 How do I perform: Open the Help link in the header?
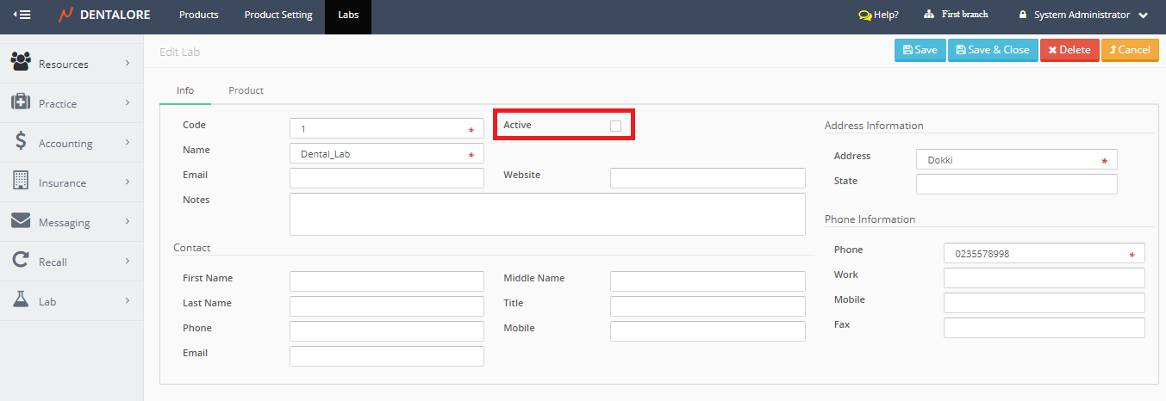pyautogui.click(x=879, y=15)
